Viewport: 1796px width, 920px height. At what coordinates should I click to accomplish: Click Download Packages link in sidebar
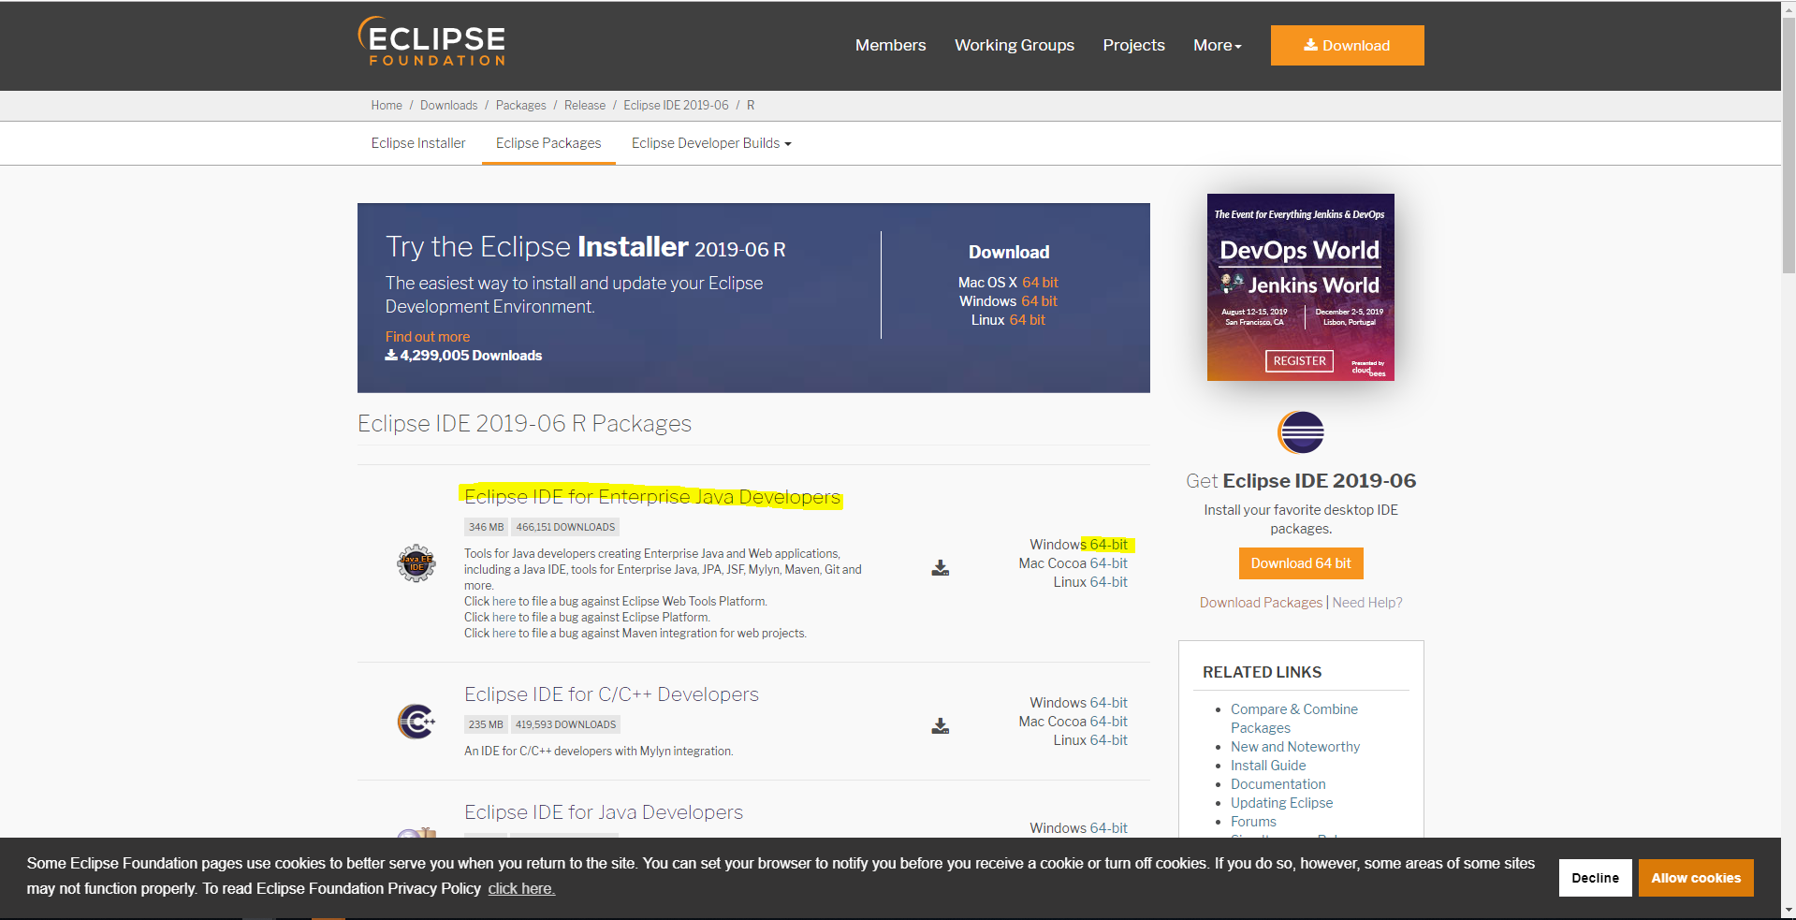click(x=1261, y=603)
